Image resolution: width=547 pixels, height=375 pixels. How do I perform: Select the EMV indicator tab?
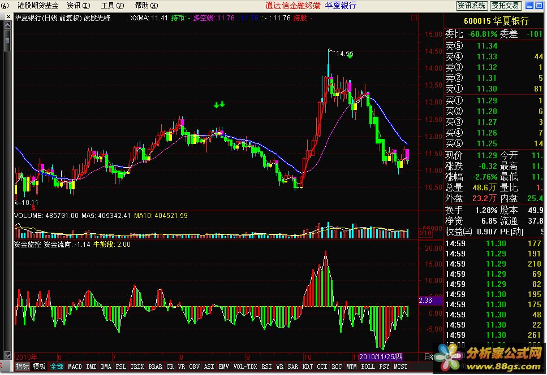click(223, 367)
